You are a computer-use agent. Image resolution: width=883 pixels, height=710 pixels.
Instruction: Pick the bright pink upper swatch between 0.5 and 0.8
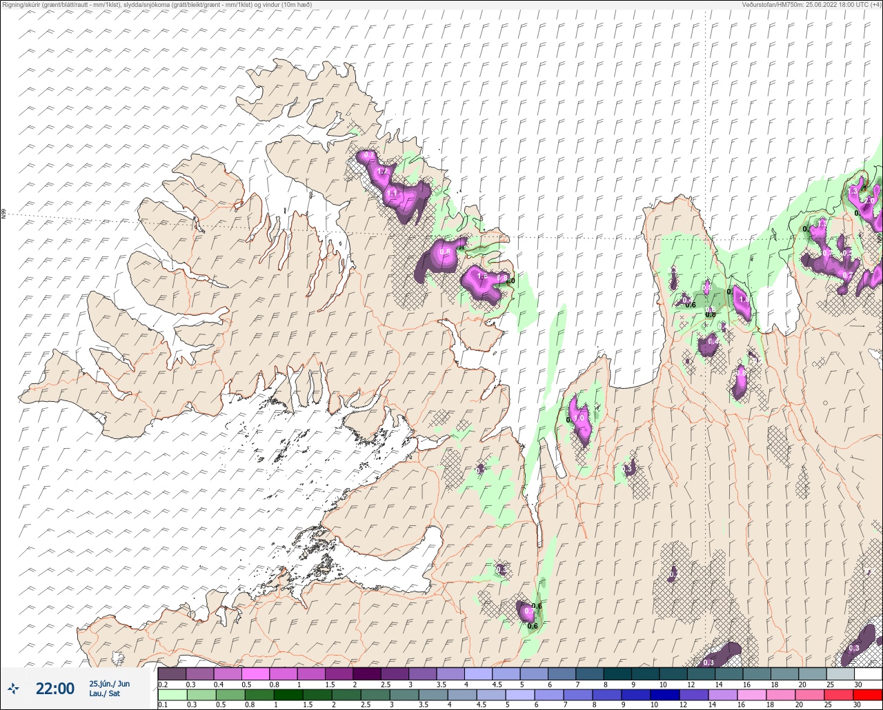tap(255, 673)
